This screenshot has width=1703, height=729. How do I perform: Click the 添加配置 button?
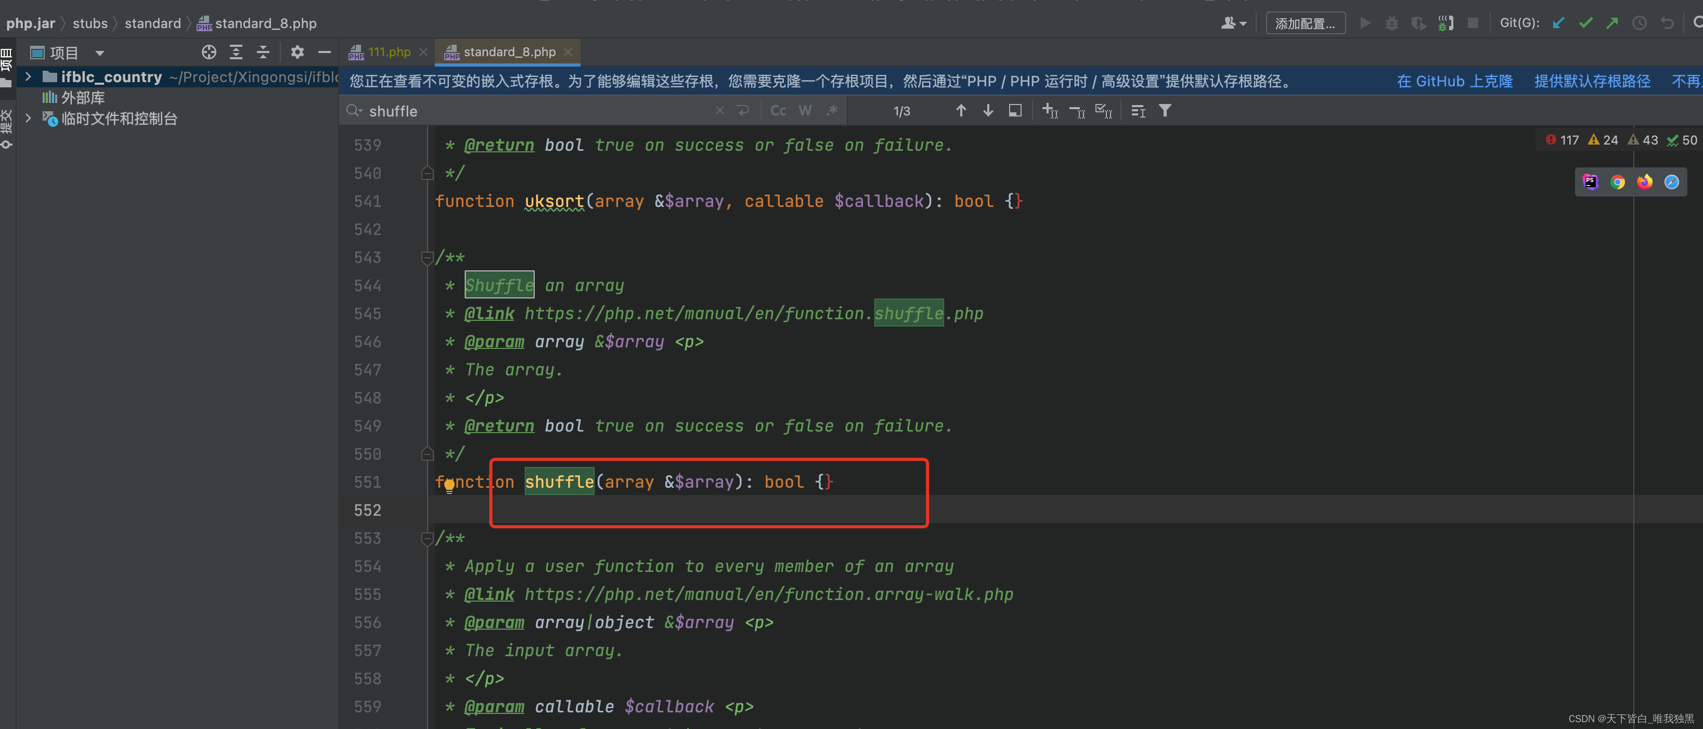click(1305, 22)
